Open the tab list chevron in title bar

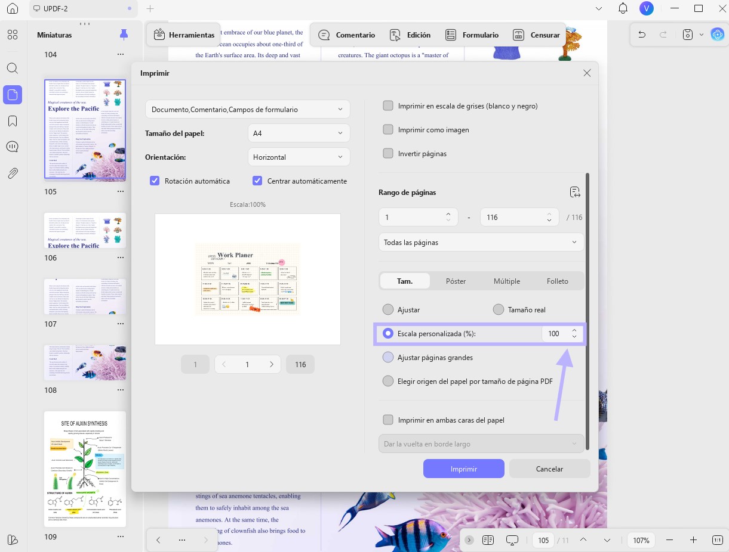(599, 8)
